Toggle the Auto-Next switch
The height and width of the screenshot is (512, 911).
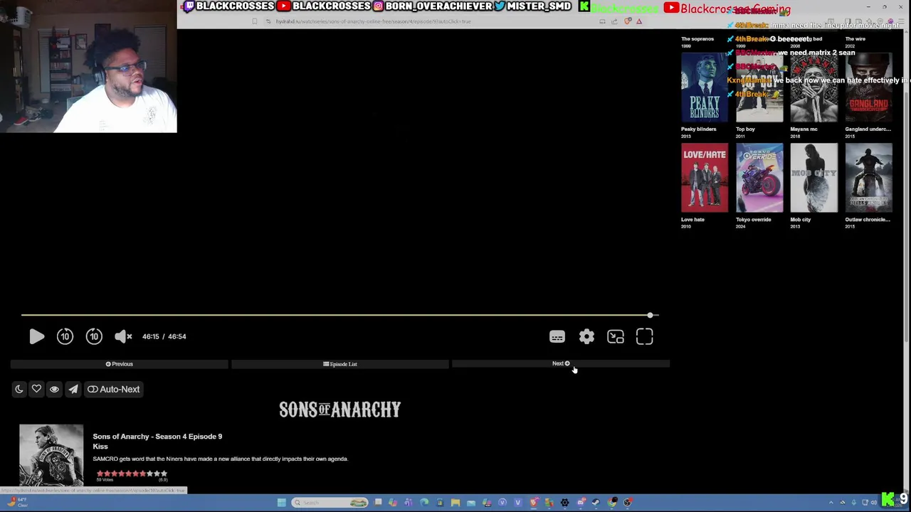coord(114,389)
